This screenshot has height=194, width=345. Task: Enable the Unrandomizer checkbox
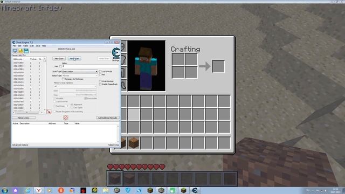click(100, 81)
